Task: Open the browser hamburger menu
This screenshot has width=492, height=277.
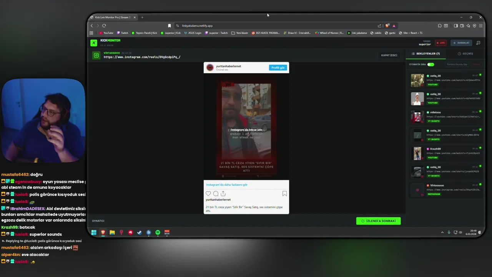Action: tap(480, 26)
